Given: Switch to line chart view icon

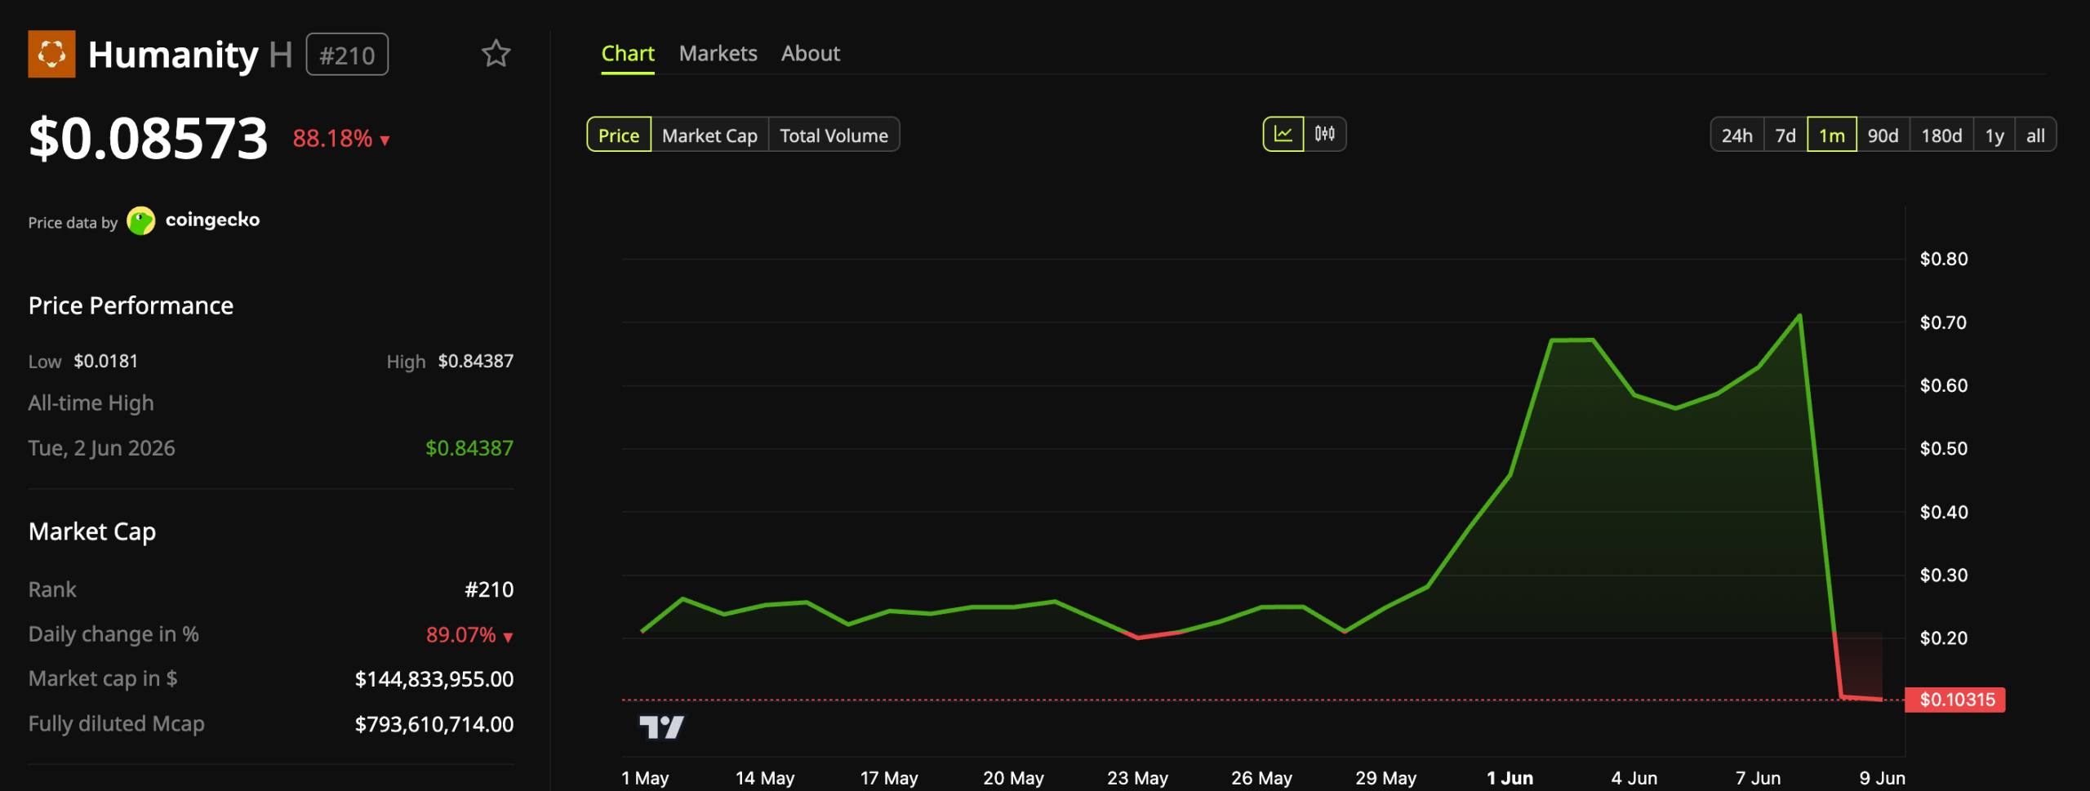Looking at the screenshot, I should click(1283, 135).
